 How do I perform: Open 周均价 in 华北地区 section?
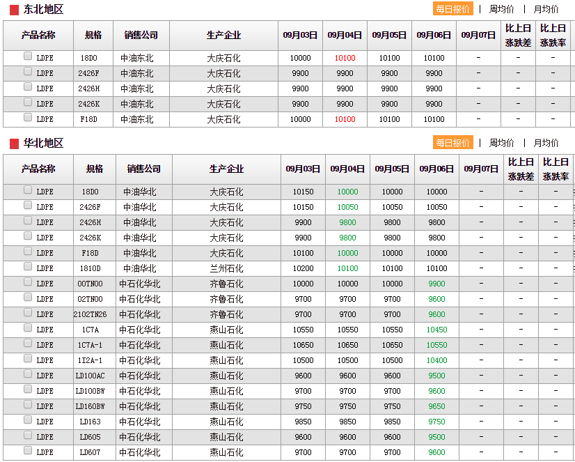point(501,143)
